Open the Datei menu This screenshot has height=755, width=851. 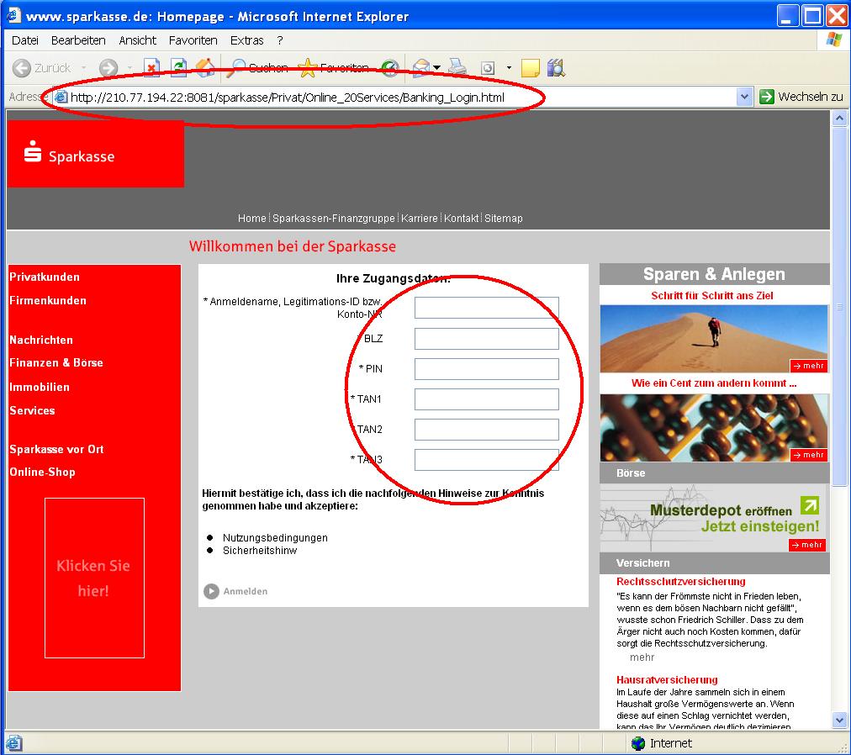pos(25,40)
